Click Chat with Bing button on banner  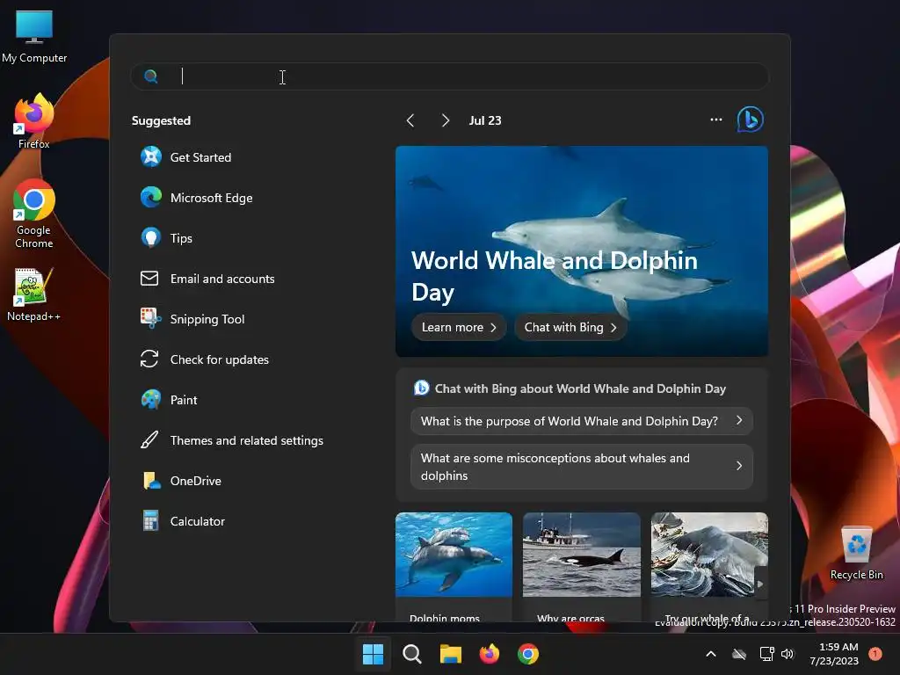570,327
